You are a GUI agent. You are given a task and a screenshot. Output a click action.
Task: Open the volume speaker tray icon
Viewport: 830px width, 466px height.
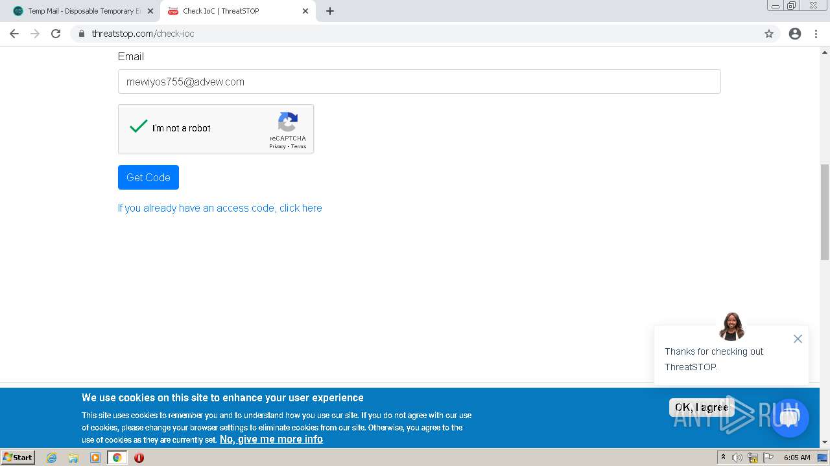[737, 458]
